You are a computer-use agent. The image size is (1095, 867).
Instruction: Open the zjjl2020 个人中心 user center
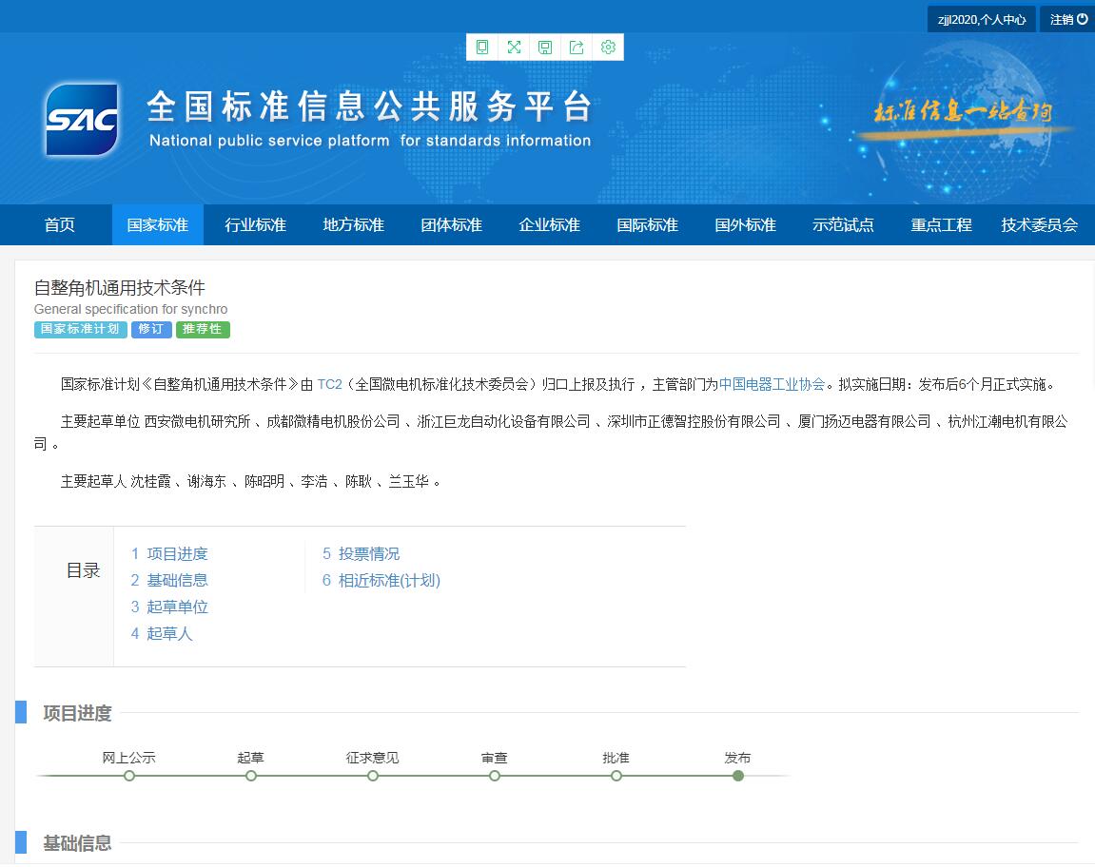982,19
